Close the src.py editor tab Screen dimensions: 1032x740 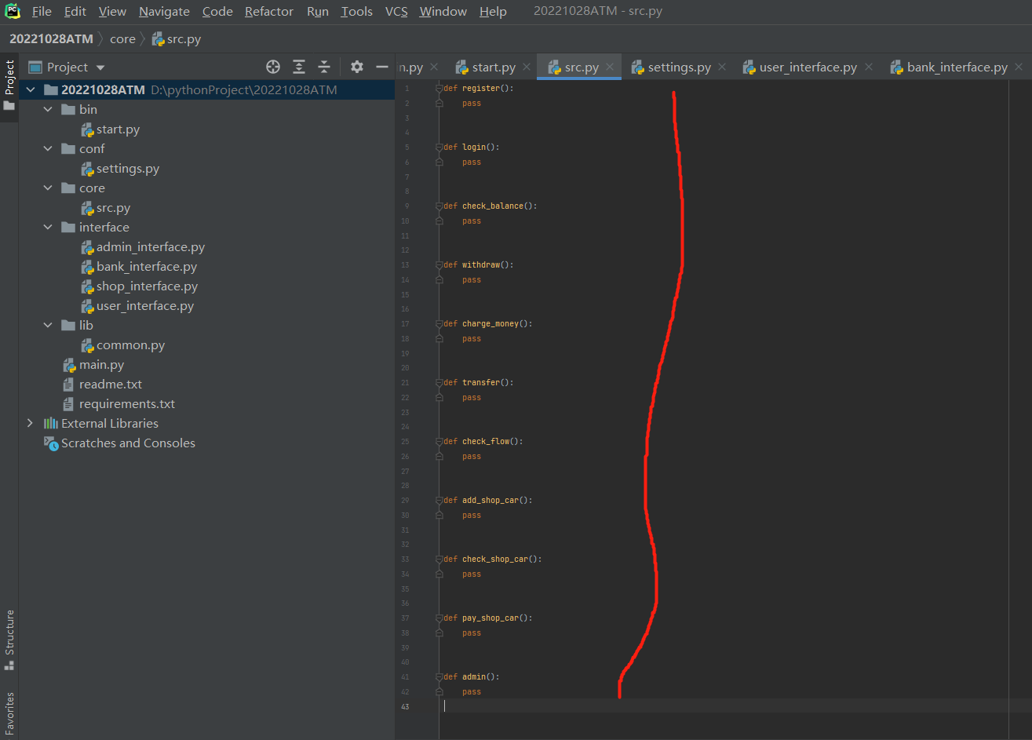(x=610, y=67)
